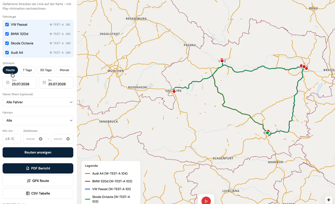Uncheck the BMW 320d vehicle checkbox
This screenshot has width=335, height=204.
7,34
